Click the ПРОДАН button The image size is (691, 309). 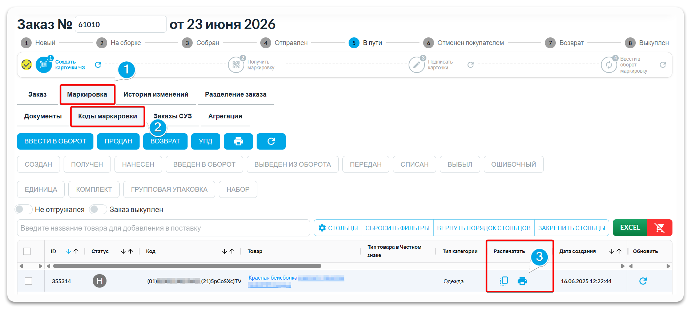pos(118,141)
